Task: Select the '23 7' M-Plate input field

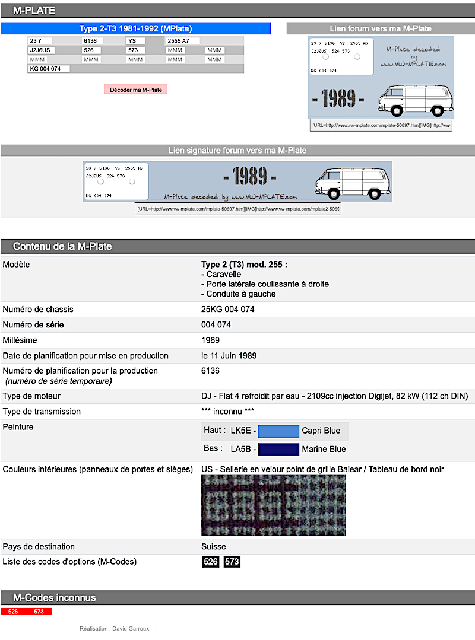Action: tap(40, 41)
